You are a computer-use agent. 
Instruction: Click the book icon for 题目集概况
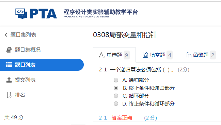(9, 50)
